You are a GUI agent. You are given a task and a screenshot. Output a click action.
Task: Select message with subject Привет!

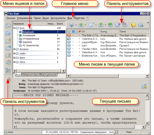108,46
